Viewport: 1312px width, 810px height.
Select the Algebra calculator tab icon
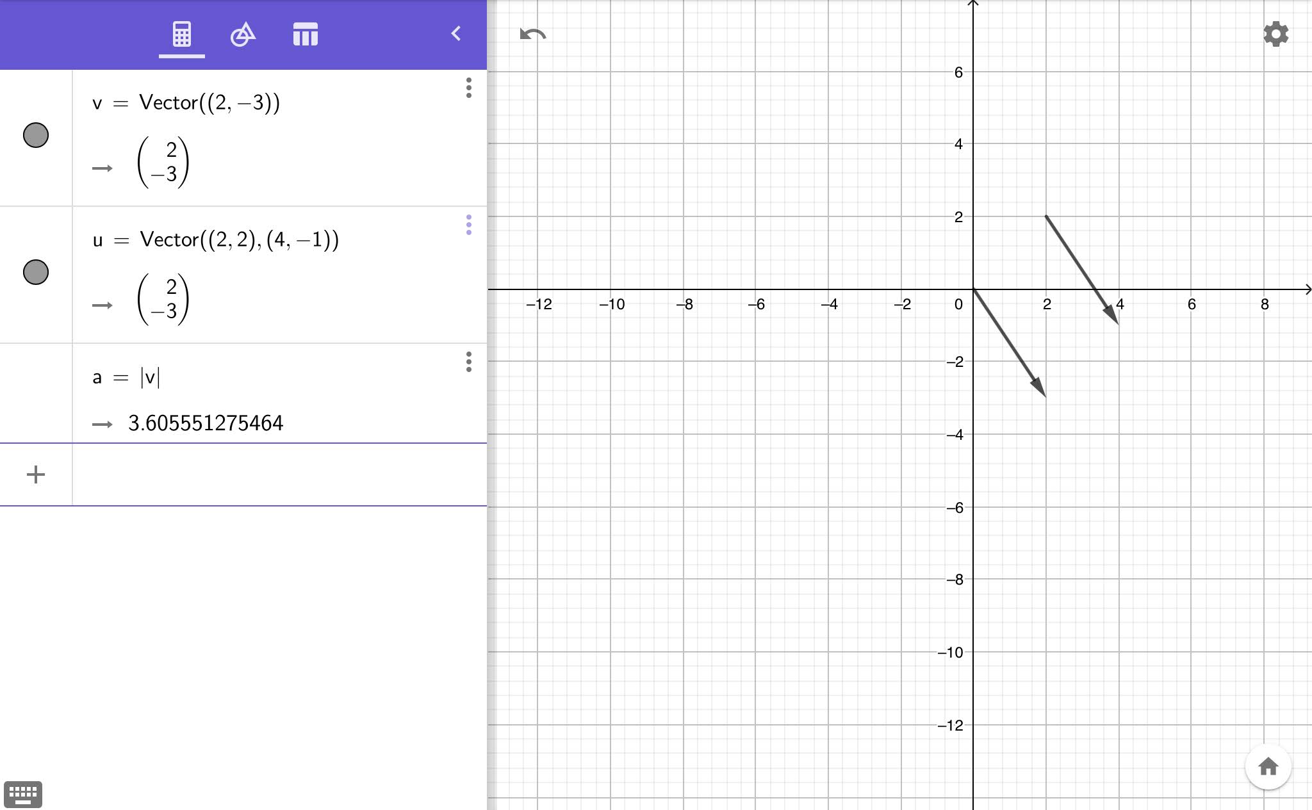point(182,34)
